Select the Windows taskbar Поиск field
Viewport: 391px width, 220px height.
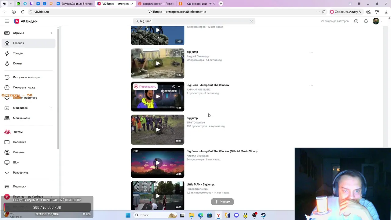tap(155, 215)
